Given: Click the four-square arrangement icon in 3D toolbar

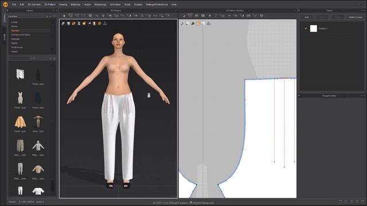Looking at the screenshot, I should pyautogui.click(x=90, y=15).
